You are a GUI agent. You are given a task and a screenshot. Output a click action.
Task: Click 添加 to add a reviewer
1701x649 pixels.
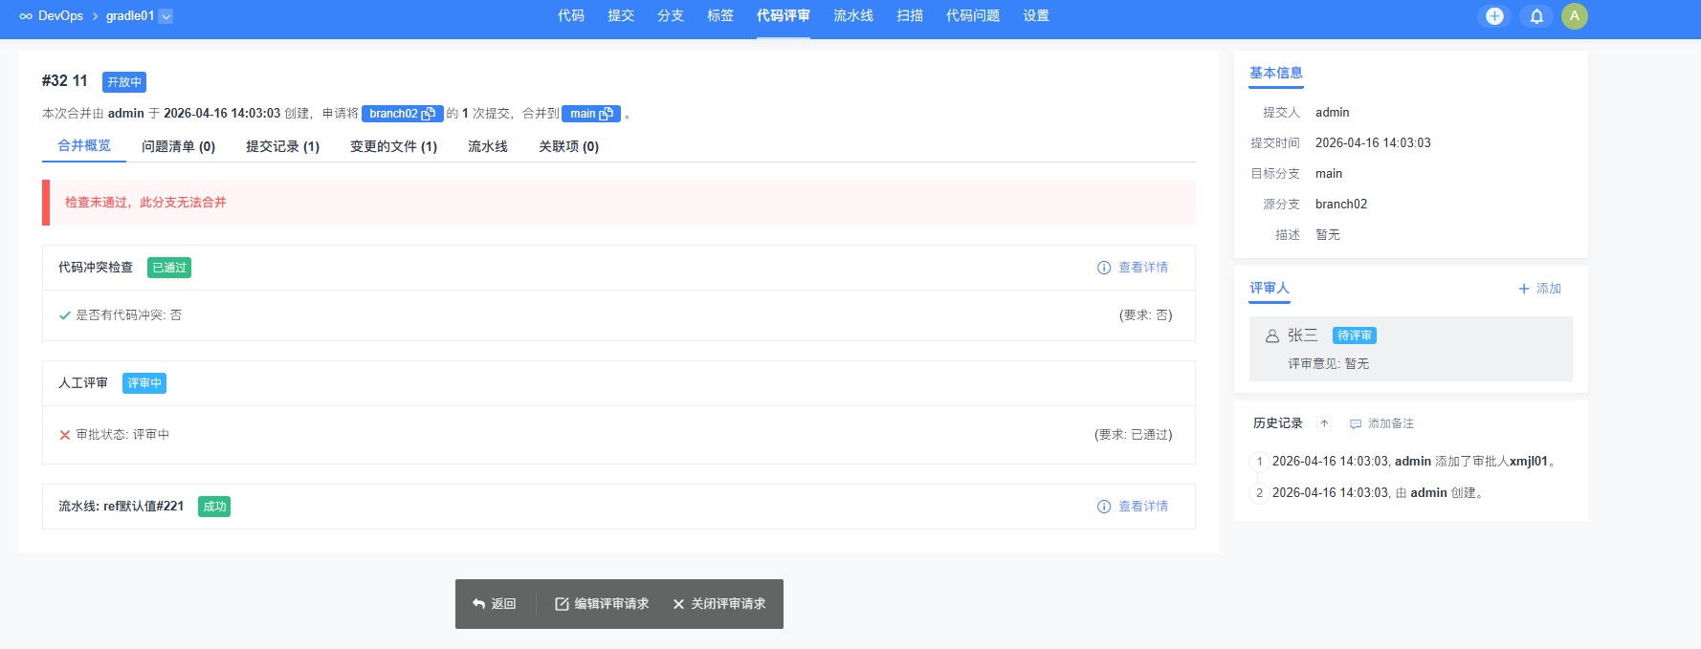(1539, 289)
